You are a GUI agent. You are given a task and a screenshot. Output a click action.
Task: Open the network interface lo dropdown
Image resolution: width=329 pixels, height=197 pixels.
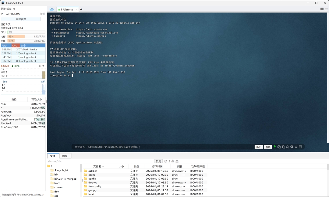coord(41,66)
